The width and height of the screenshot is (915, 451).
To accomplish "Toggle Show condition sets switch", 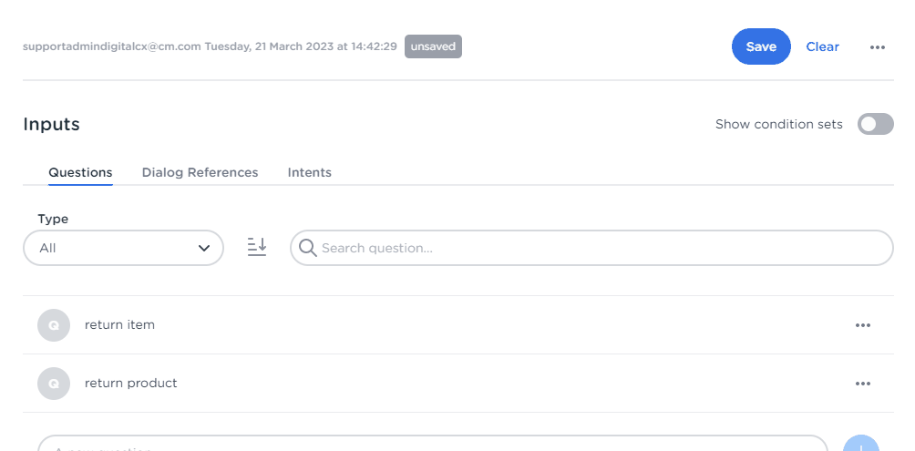I will click(x=875, y=124).
